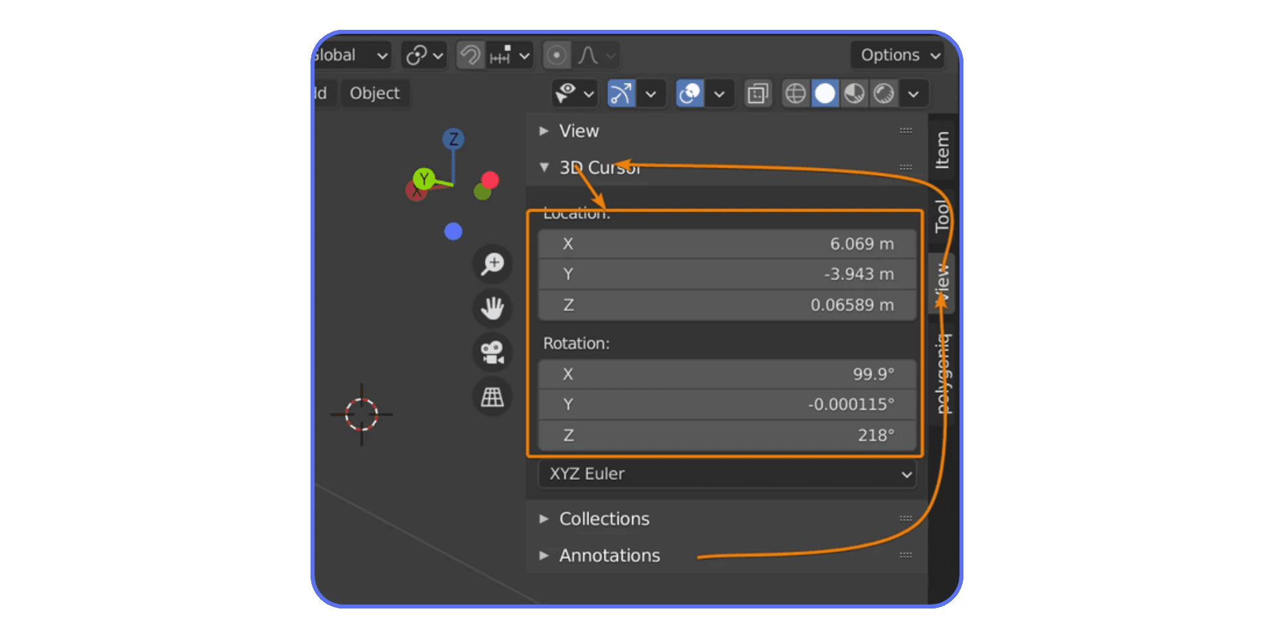Switch to Rendered viewport shading
Viewport: 1274px width, 643px height.
click(883, 94)
